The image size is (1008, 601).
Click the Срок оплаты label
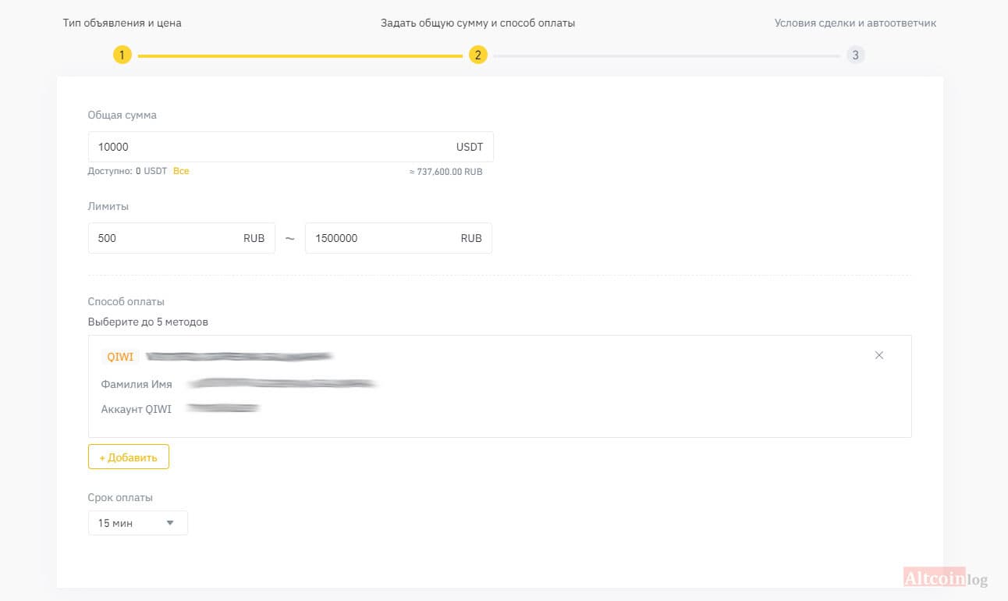(120, 497)
